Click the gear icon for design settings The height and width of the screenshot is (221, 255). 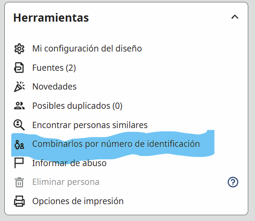coord(19,49)
